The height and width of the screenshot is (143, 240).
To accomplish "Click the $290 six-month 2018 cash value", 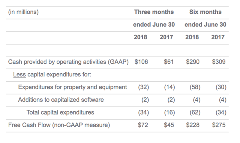I will (x=193, y=62).
